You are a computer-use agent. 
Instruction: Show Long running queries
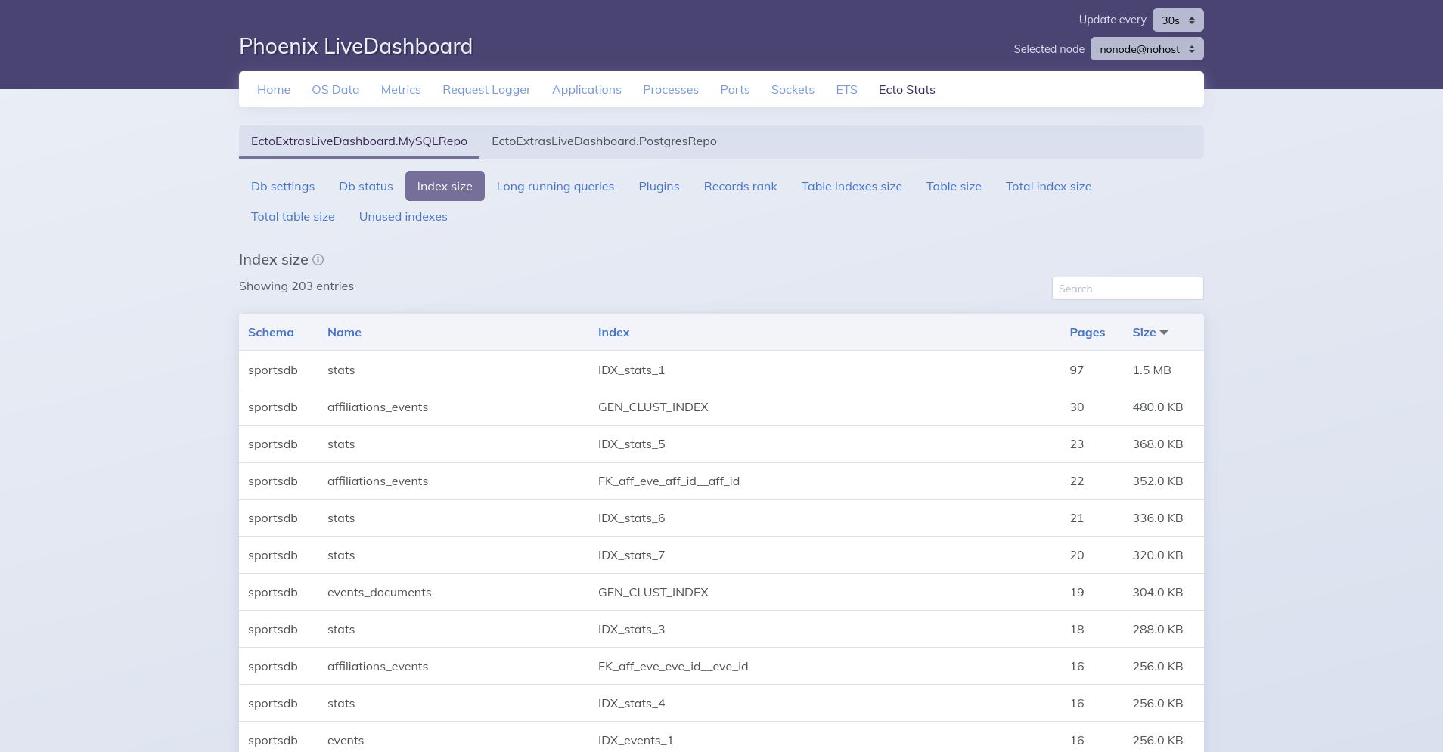555,186
